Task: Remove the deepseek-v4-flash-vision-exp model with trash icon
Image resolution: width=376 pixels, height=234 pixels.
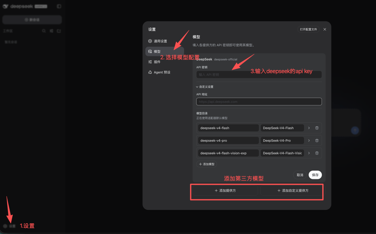Action: [x=317, y=153]
